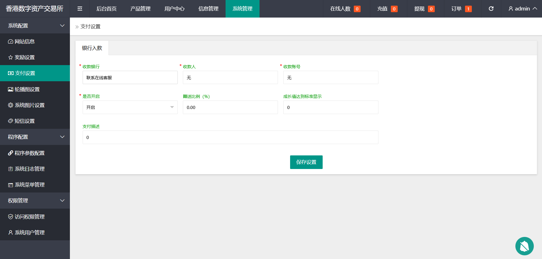
Task: Click the 香港数字资产交易所 site title
Action: pos(35,9)
